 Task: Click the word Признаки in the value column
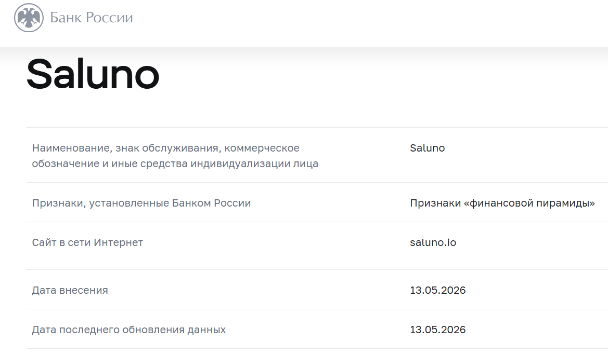coord(435,203)
